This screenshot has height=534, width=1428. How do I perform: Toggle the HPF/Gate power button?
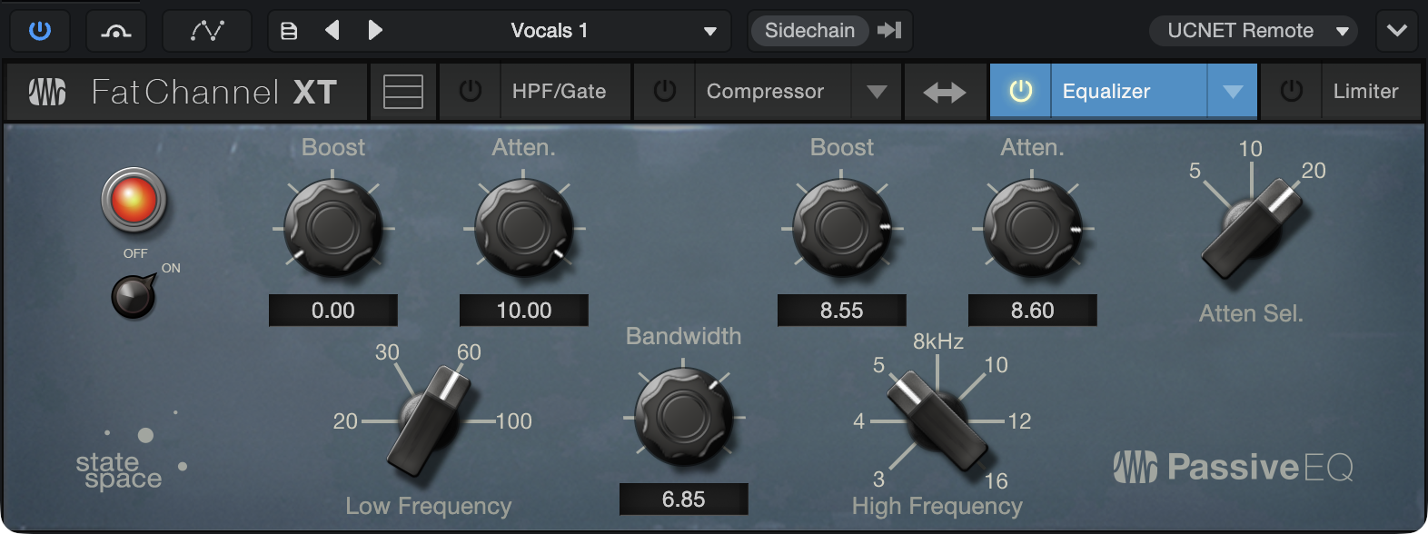tap(470, 91)
